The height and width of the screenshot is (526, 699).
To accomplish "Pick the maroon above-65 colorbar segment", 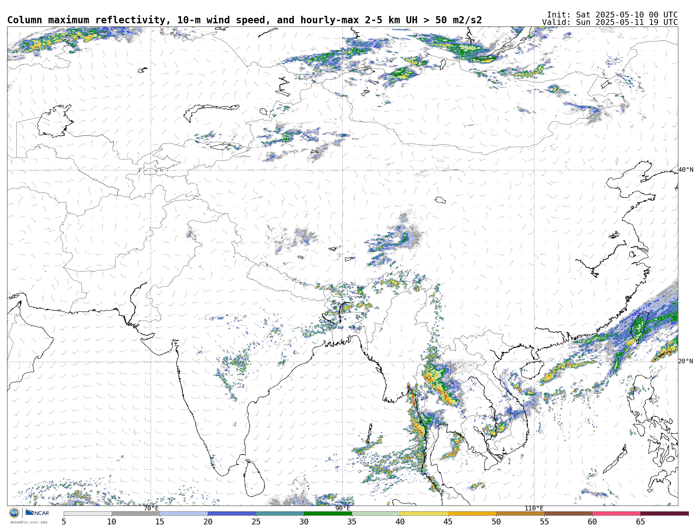I will tap(665, 514).
